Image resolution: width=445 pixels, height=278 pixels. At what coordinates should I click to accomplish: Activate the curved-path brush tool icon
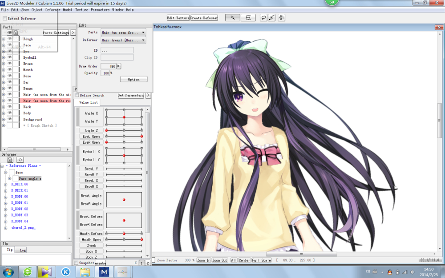[271, 18]
